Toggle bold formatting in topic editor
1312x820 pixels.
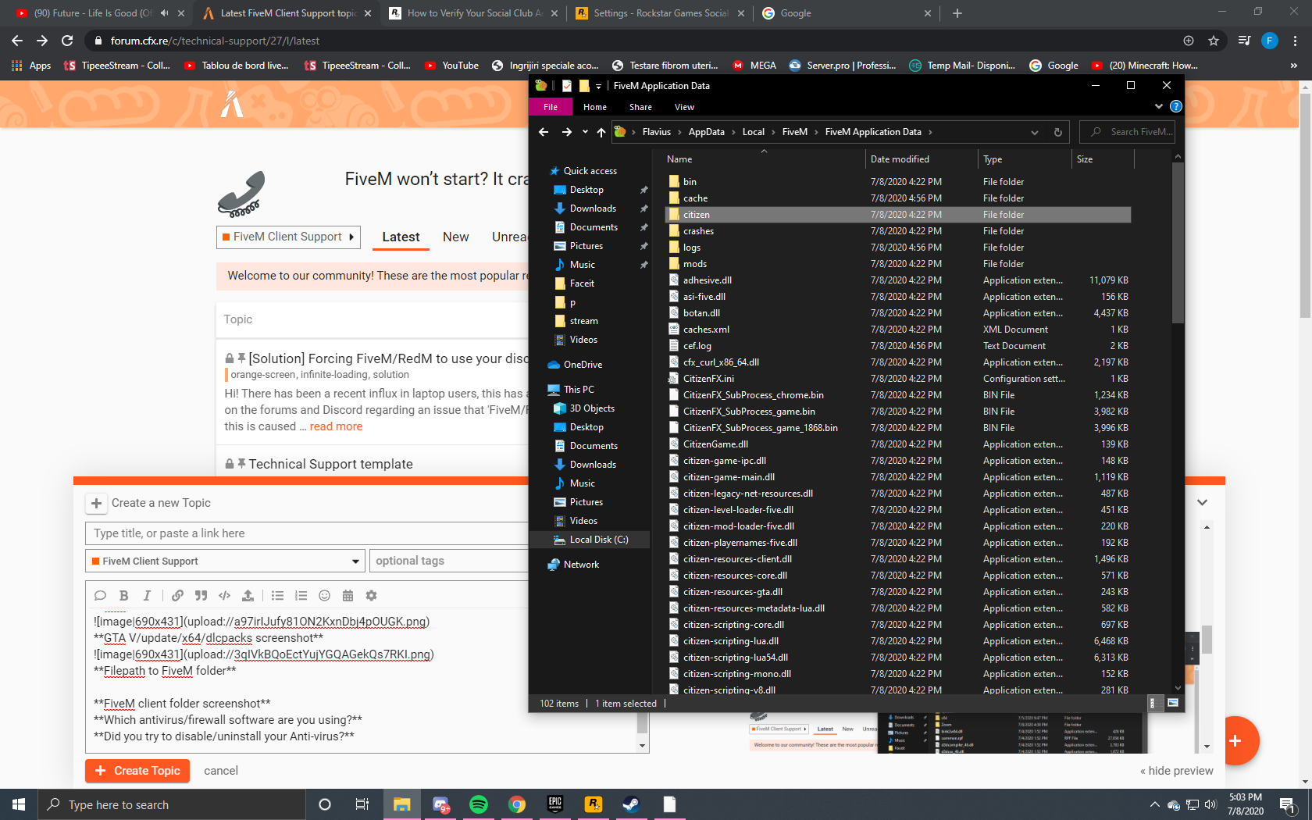(123, 596)
